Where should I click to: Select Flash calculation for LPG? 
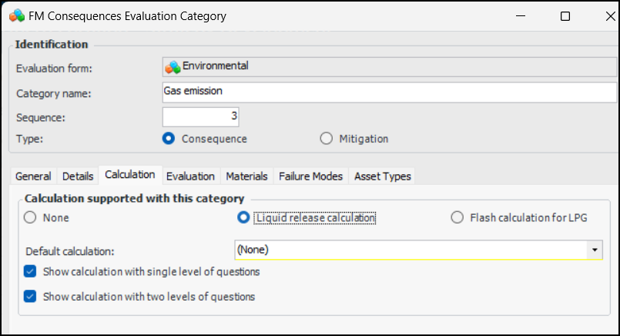click(x=457, y=218)
